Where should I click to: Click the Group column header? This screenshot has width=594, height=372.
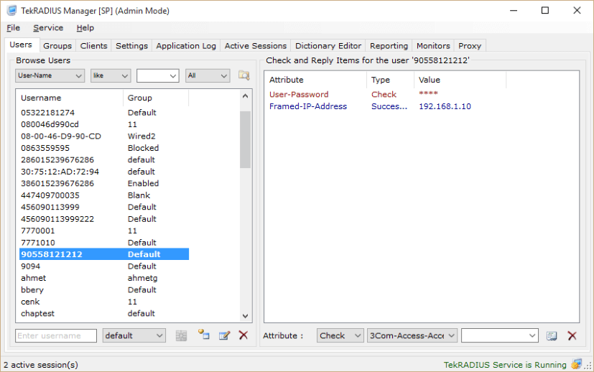pyautogui.click(x=156, y=98)
